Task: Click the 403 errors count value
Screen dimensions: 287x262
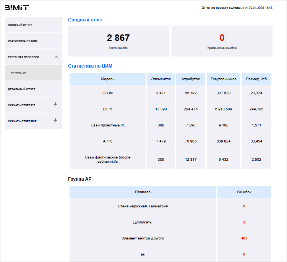Action: [x=244, y=238]
